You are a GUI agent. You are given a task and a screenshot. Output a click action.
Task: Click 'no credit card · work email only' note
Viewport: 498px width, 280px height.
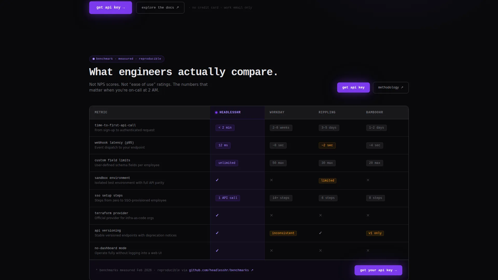222,8
